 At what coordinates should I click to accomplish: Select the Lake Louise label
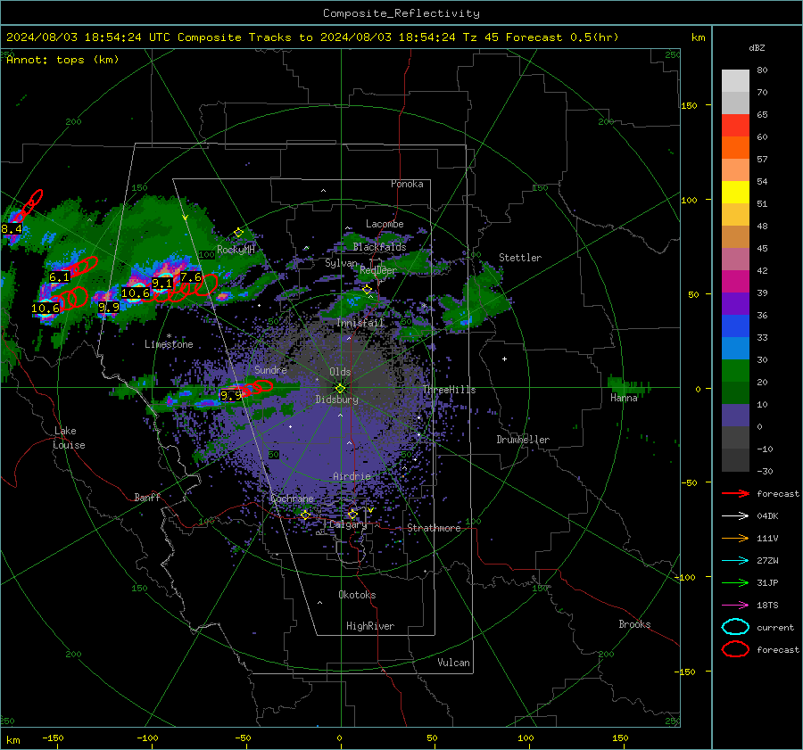(x=69, y=438)
